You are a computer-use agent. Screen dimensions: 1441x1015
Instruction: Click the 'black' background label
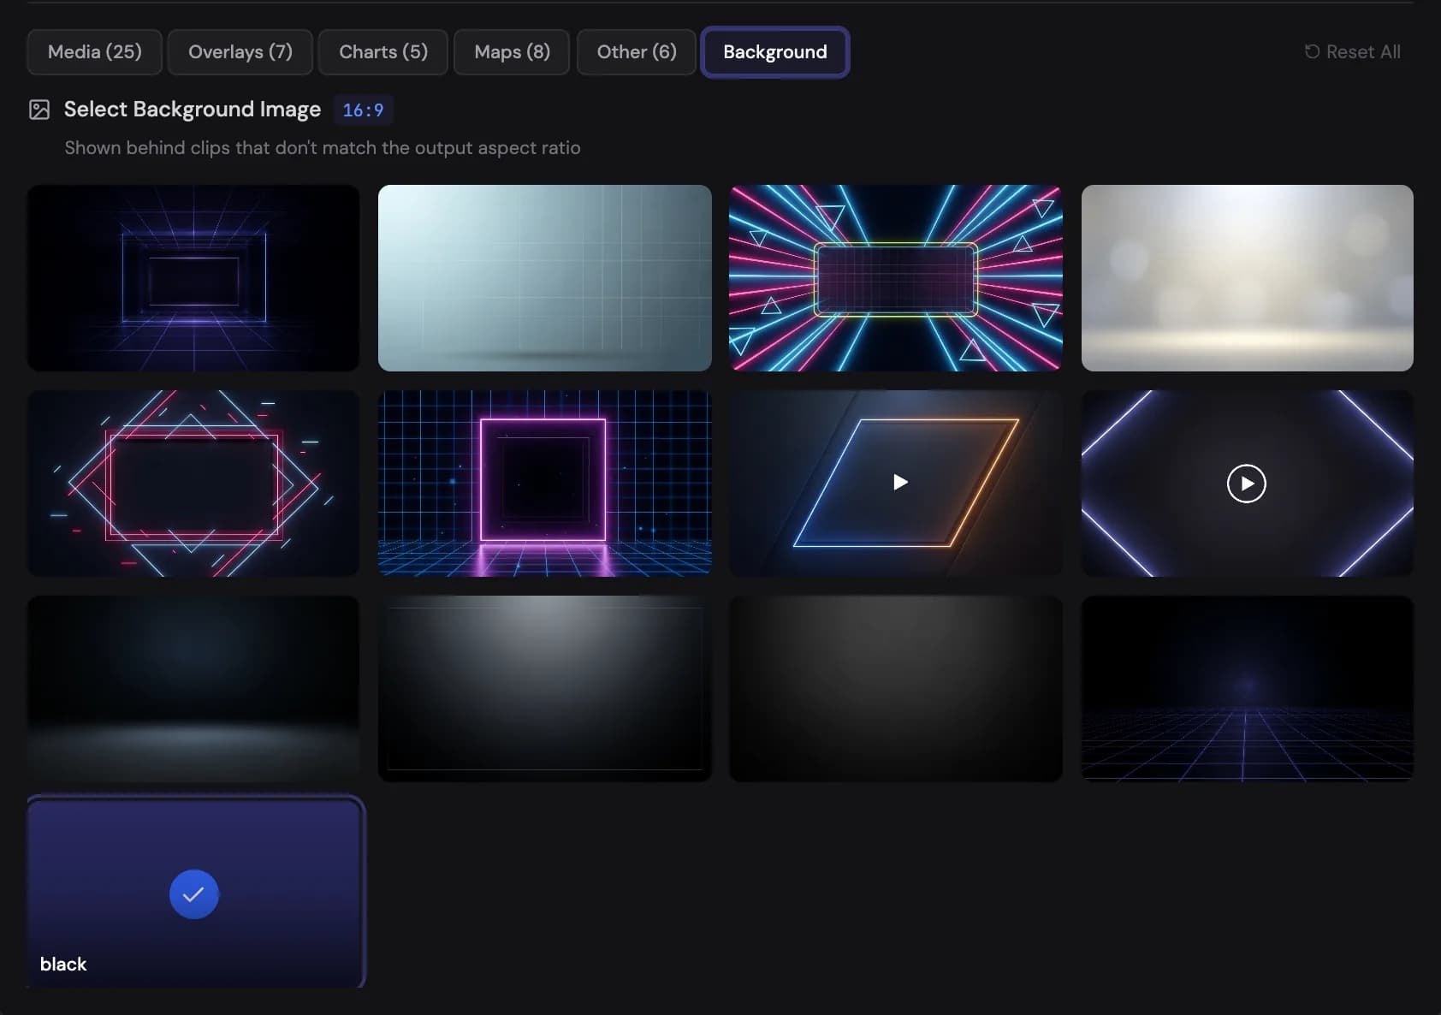63,964
